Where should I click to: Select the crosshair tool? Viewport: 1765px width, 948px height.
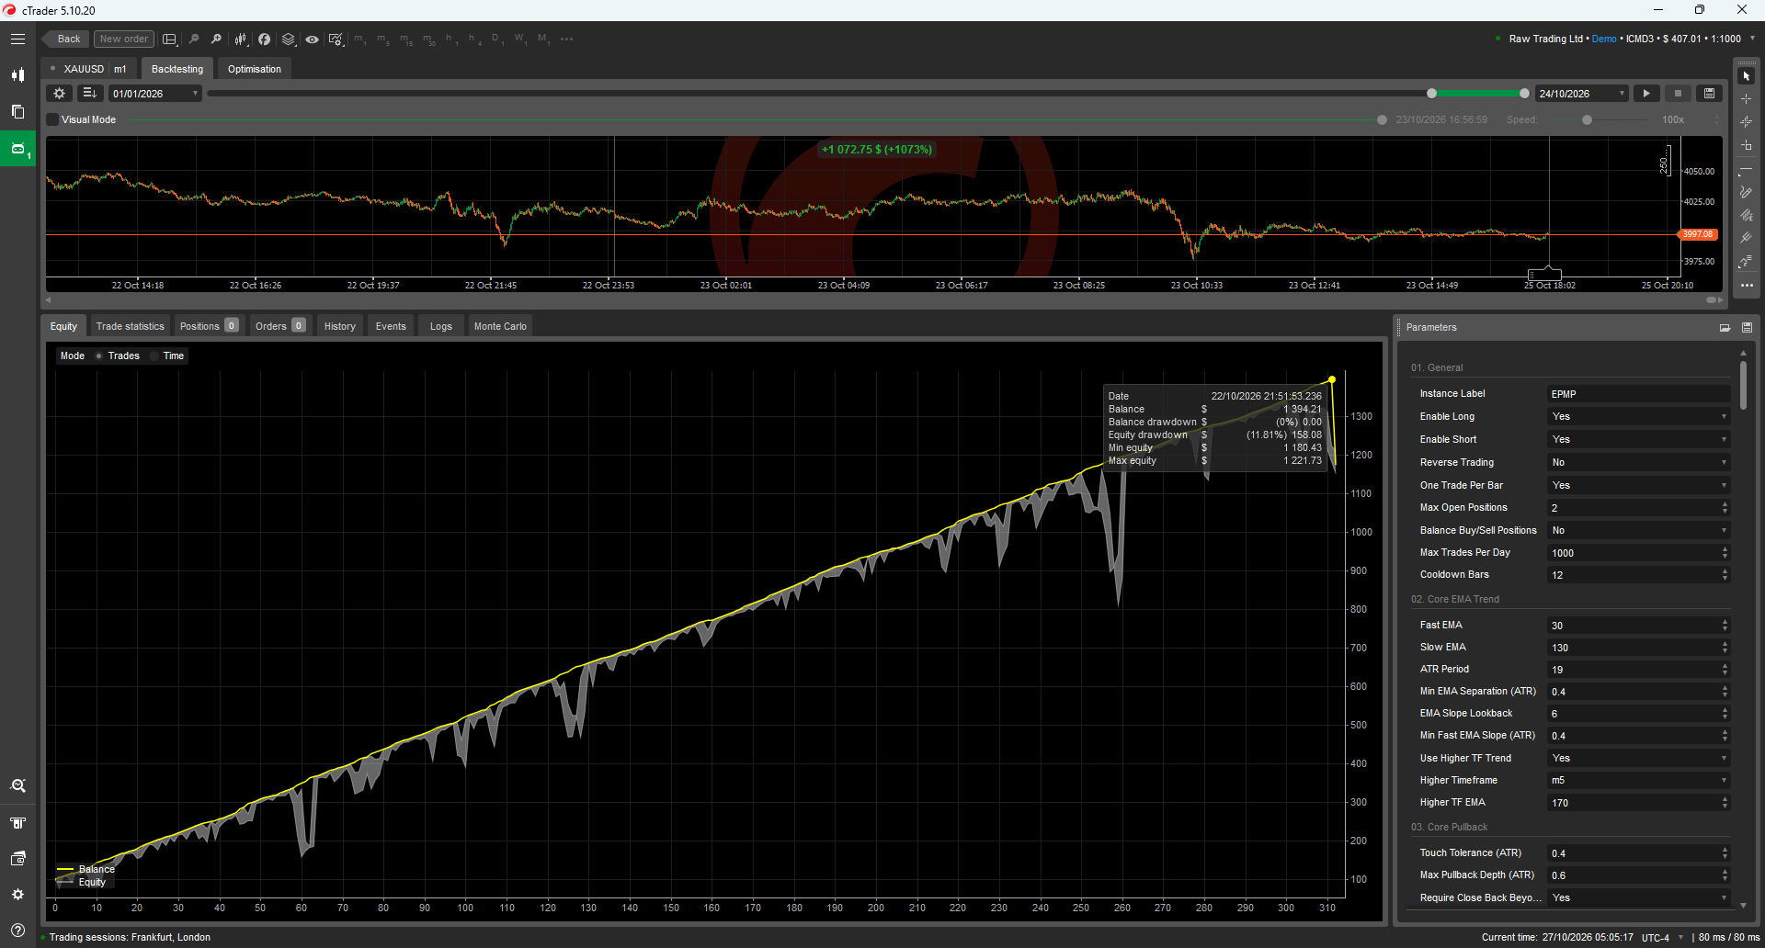pyautogui.click(x=1747, y=99)
